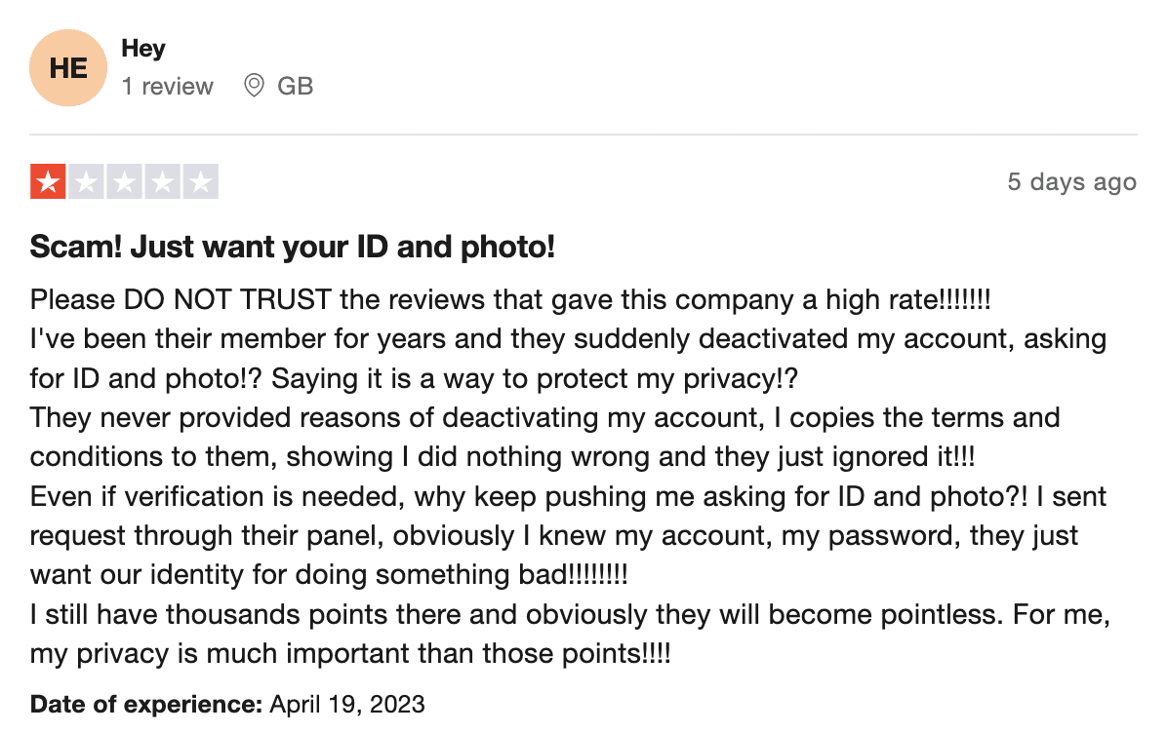Click the red first star
1167x733 pixels.
(48, 181)
